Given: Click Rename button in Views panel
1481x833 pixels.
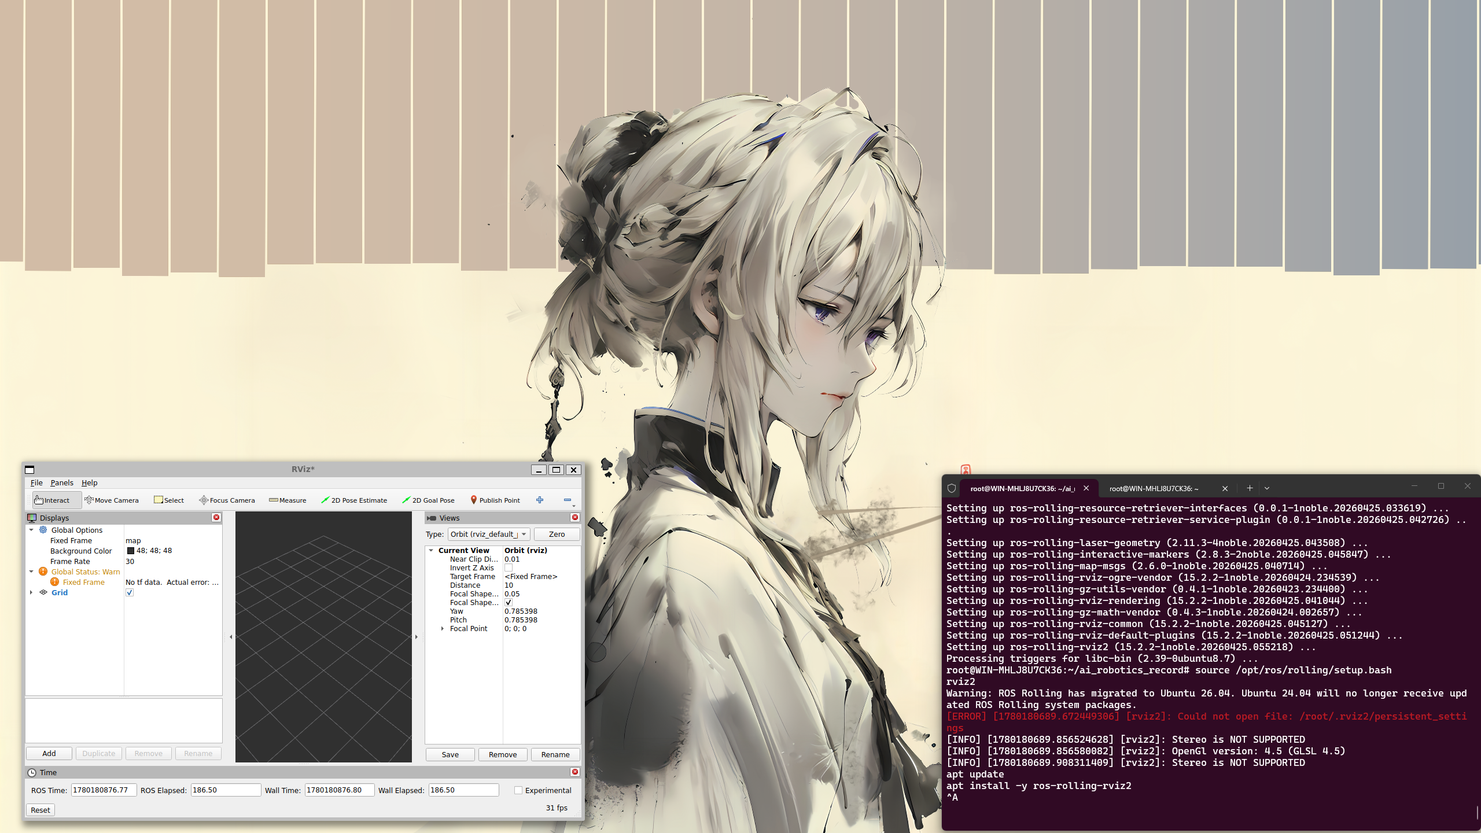Looking at the screenshot, I should coord(555,754).
